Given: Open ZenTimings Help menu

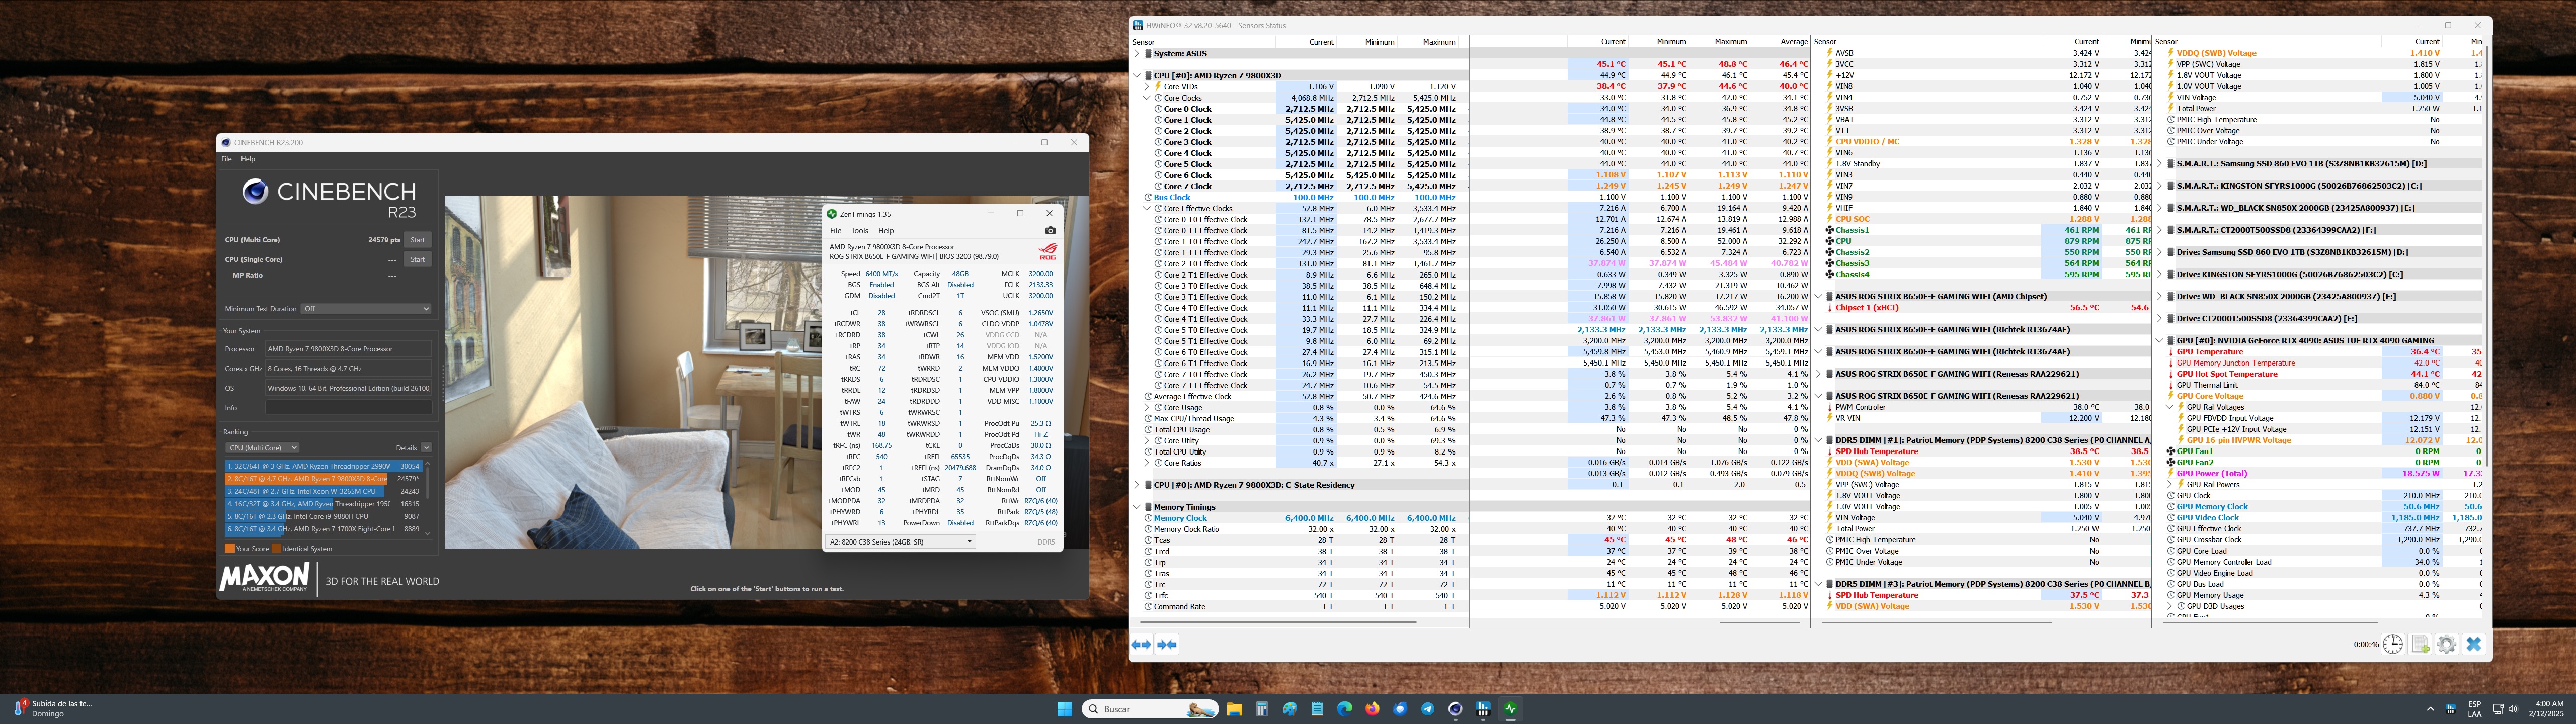Looking at the screenshot, I should coord(885,231).
